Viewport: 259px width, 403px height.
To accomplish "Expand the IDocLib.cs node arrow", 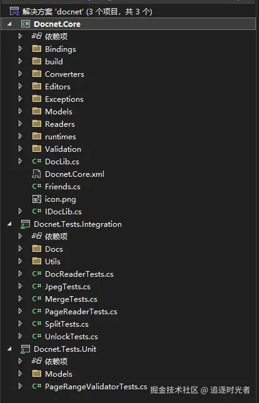I will point(20,211).
